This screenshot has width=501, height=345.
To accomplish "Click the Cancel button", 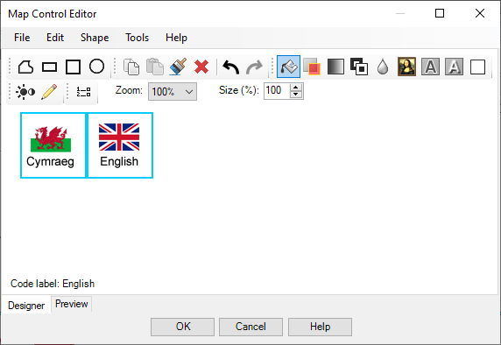I will [x=250, y=327].
